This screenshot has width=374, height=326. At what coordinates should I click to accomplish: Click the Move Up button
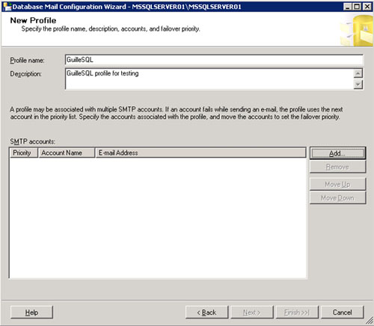click(x=337, y=184)
